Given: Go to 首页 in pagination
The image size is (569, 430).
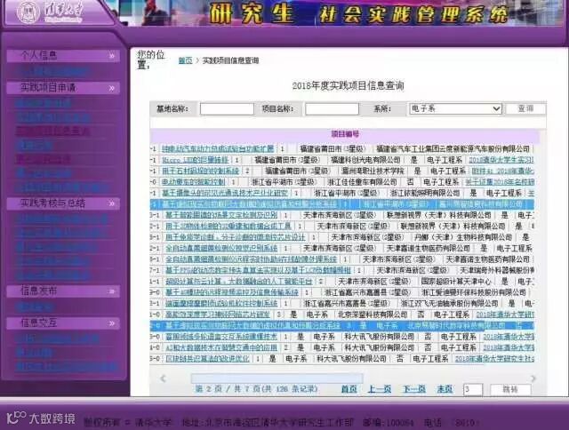Looking at the screenshot, I should (x=349, y=389).
